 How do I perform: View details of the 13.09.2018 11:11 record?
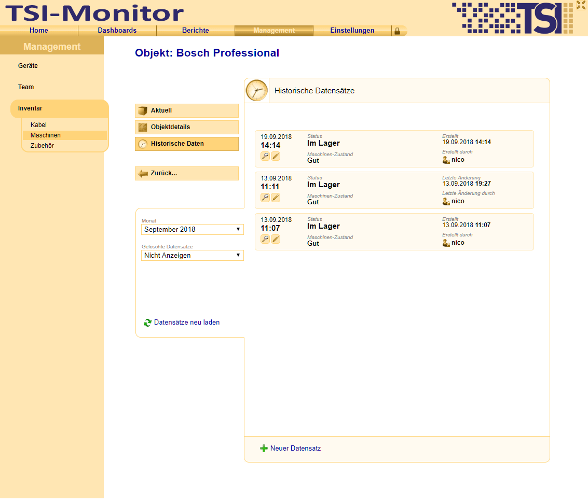click(265, 198)
